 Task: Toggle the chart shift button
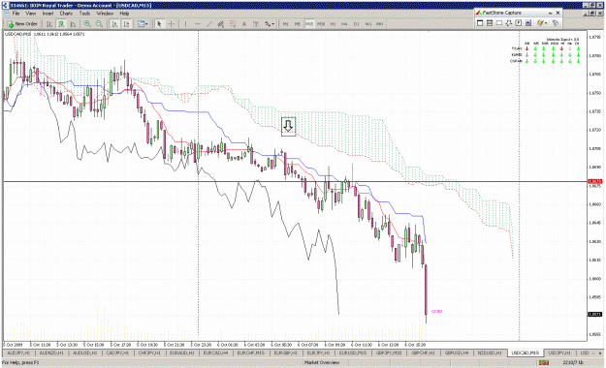coord(126,24)
